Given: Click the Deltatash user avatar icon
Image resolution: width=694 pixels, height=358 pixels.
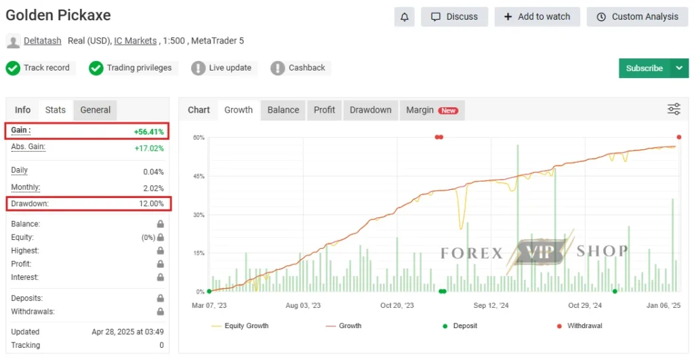Looking at the screenshot, I should [14, 41].
